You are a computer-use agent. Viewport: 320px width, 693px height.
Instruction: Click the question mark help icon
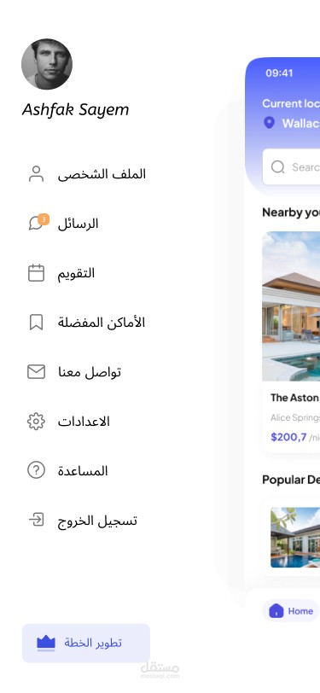(36, 470)
